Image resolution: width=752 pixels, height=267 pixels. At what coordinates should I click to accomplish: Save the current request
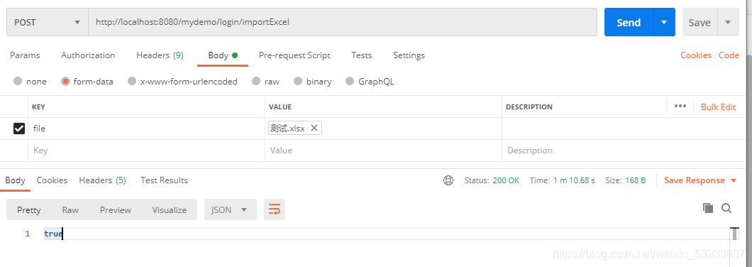click(700, 22)
